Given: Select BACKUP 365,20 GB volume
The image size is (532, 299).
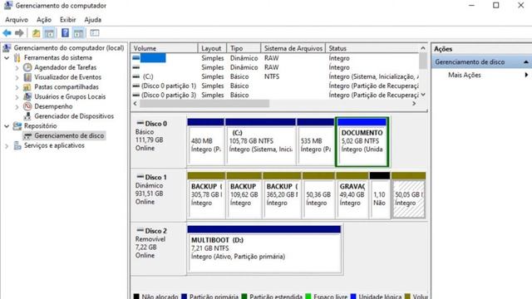Looking at the screenshot, I should 282,195.
